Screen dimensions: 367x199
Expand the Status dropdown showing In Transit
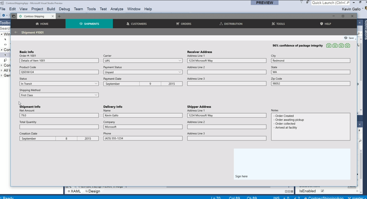[59, 84]
